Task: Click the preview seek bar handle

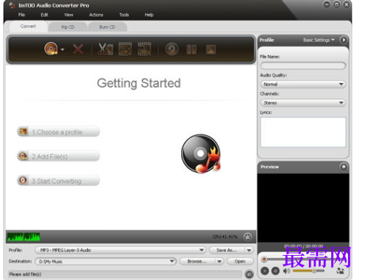Action: [264, 259]
